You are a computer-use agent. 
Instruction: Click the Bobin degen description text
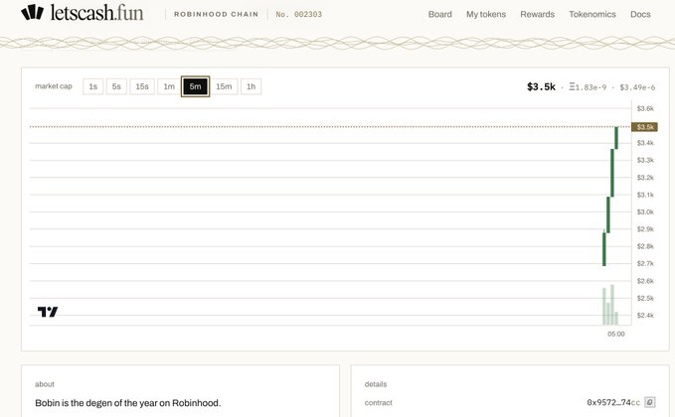[x=128, y=403]
